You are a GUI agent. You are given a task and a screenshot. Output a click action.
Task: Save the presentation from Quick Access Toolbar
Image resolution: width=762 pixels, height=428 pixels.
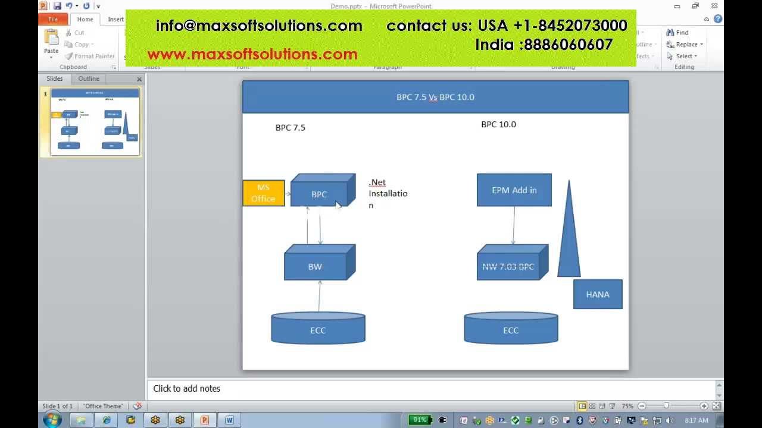click(57, 6)
